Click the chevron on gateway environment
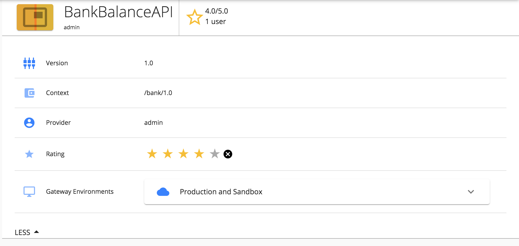The width and height of the screenshot is (519, 246). click(x=471, y=192)
